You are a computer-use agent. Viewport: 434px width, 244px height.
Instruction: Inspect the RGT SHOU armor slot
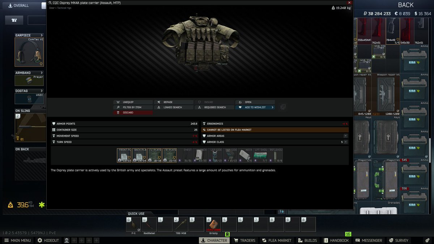click(276, 155)
